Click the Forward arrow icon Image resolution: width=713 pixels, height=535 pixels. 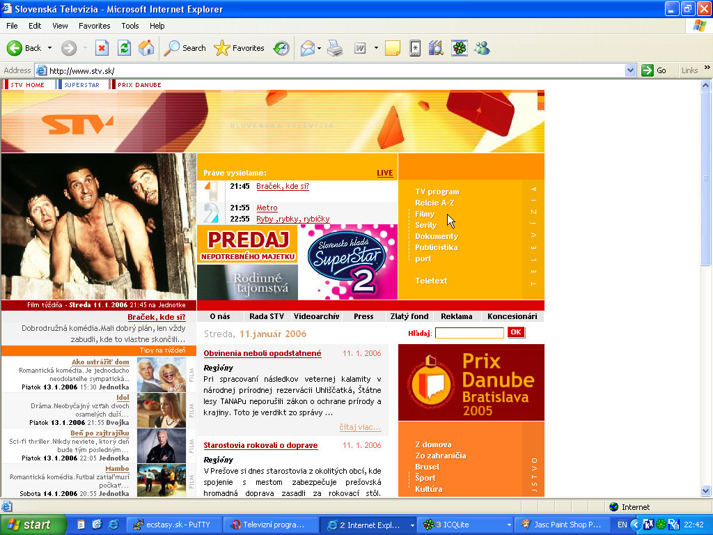click(69, 48)
